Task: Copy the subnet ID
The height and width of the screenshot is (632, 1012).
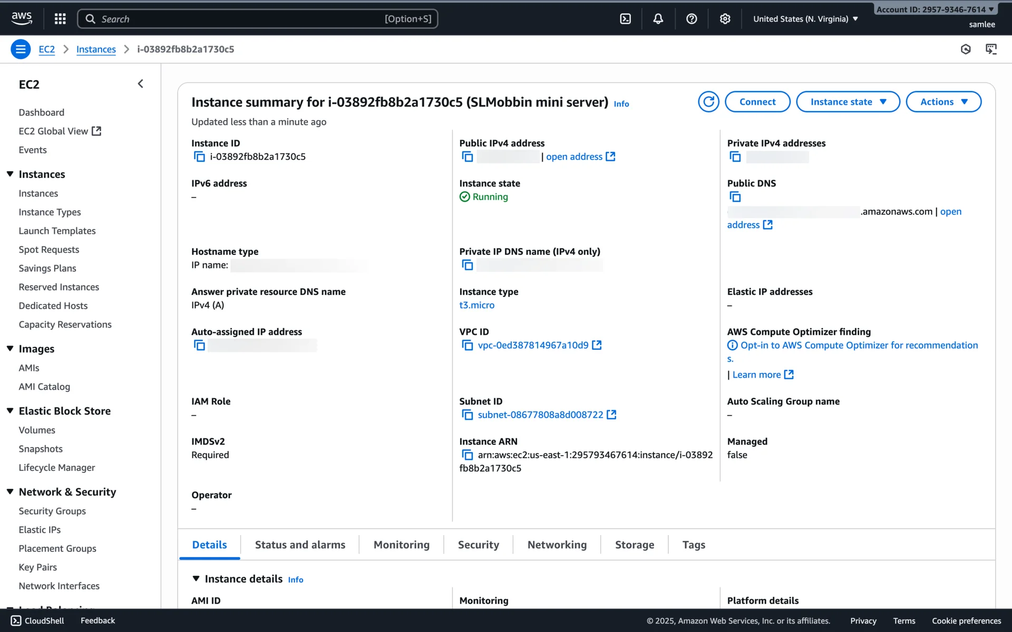Action: click(467, 414)
